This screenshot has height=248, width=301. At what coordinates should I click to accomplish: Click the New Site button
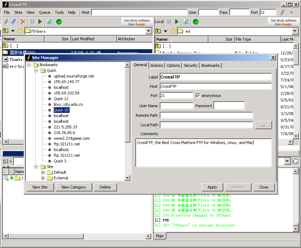tap(40, 187)
